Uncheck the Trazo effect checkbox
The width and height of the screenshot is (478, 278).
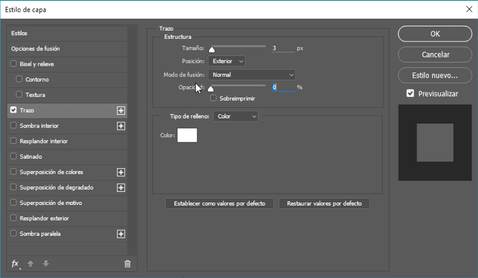pyautogui.click(x=13, y=110)
